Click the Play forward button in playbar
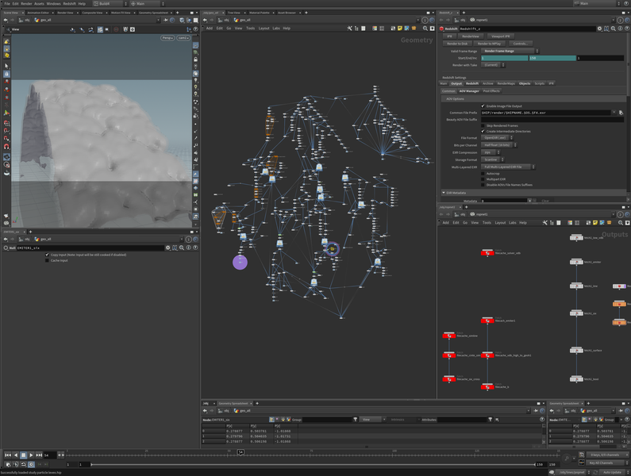 tap(31, 455)
